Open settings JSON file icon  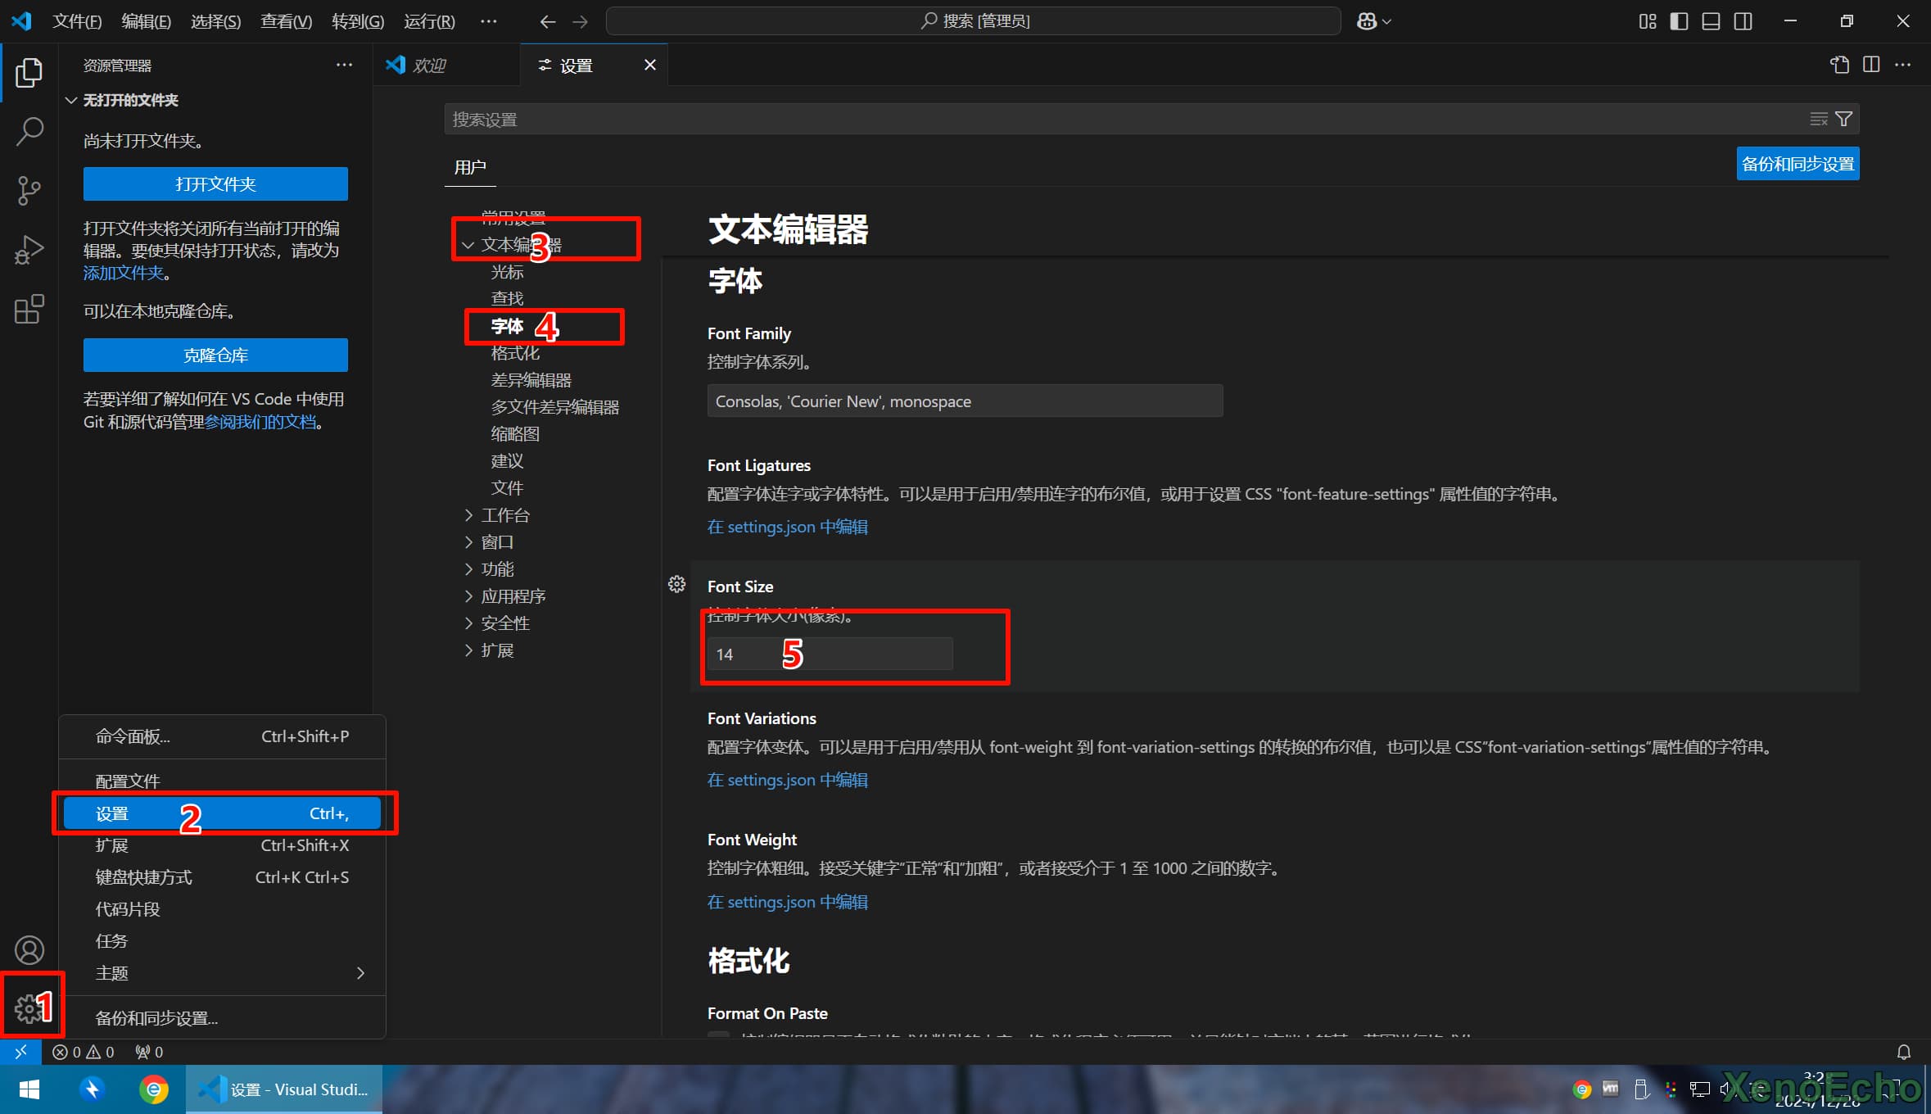click(x=1839, y=65)
